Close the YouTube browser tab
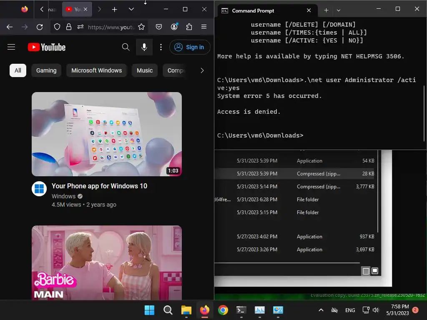 [85, 9]
